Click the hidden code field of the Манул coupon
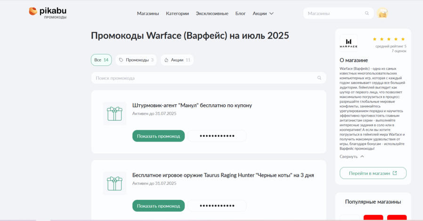423x221 pixels. coord(217,136)
